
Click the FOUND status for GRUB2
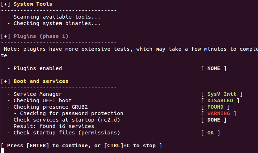pos(215,107)
